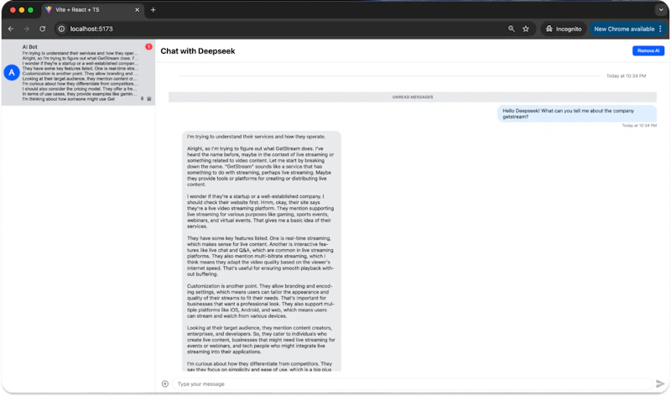Image resolution: width=671 pixels, height=396 pixels.
Task: Bookmark this tab with star
Action: coord(526,29)
